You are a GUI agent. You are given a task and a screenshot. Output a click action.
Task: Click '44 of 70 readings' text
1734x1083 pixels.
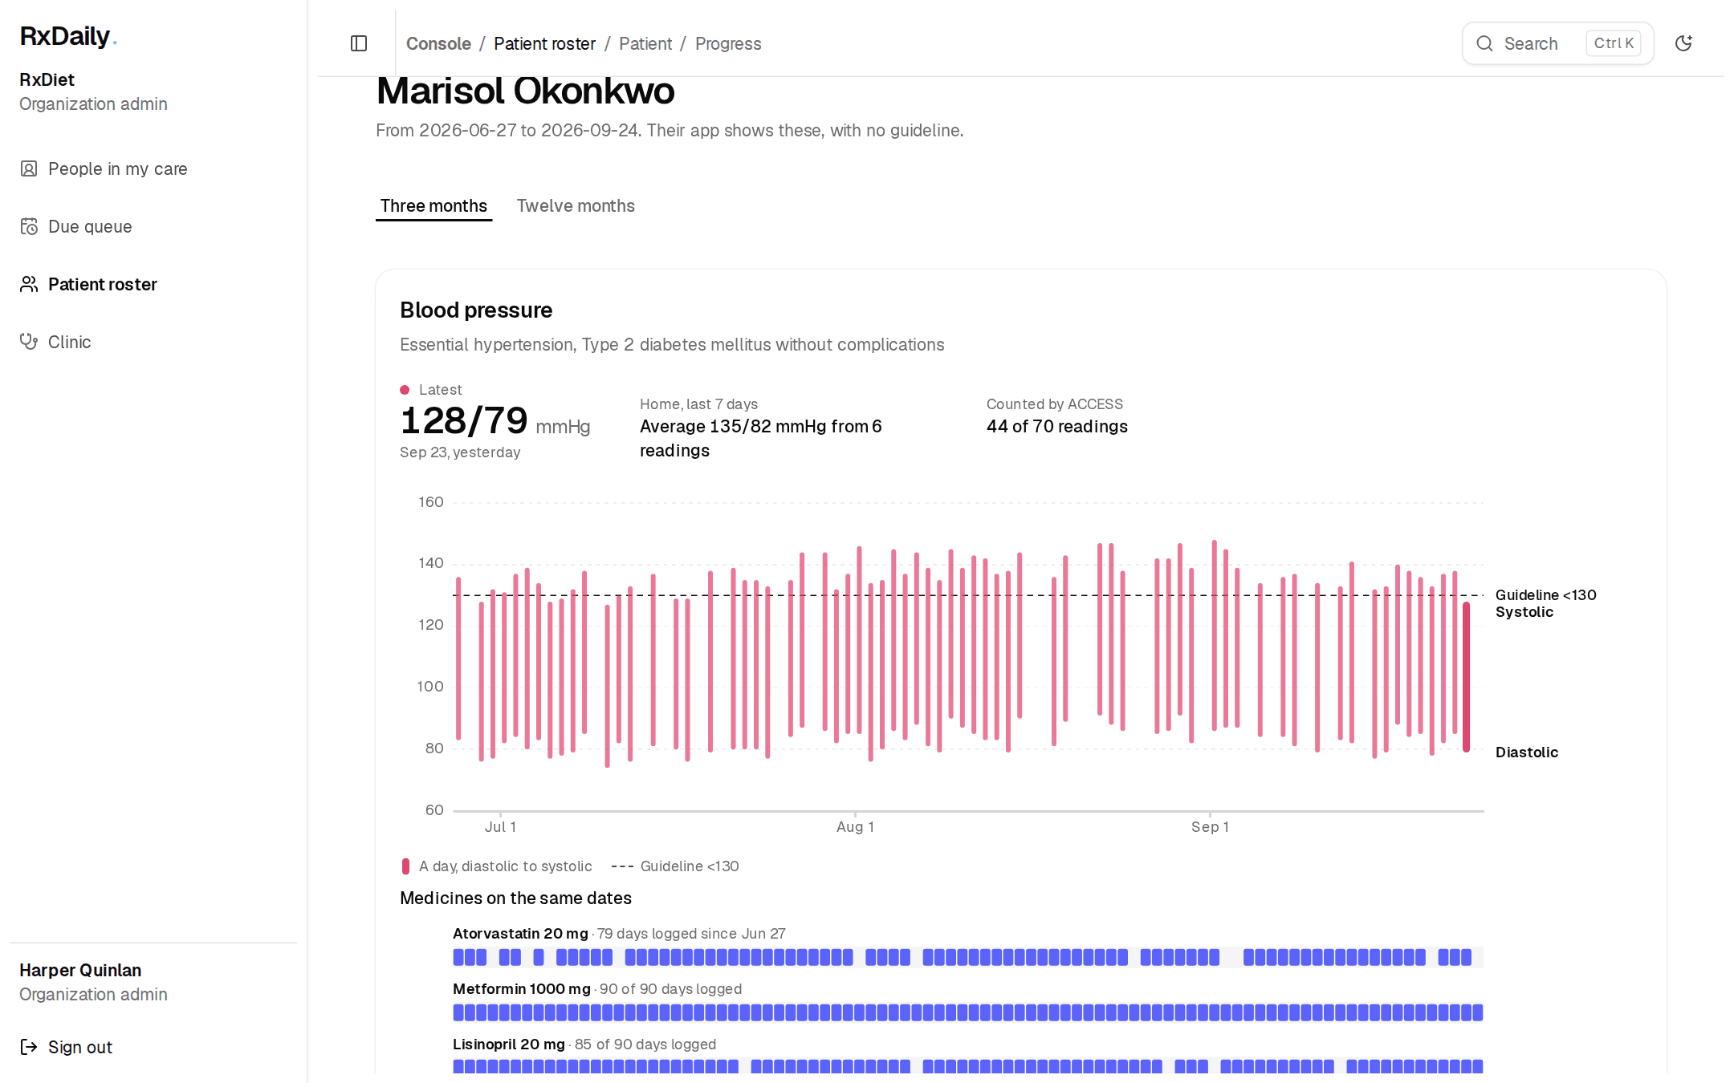1057,426
